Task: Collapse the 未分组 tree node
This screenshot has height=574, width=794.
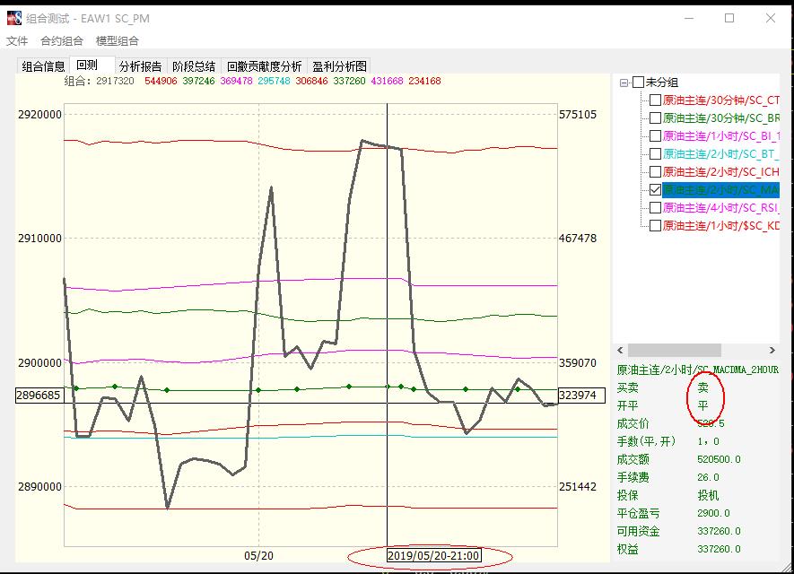Action: pyautogui.click(x=624, y=83)
